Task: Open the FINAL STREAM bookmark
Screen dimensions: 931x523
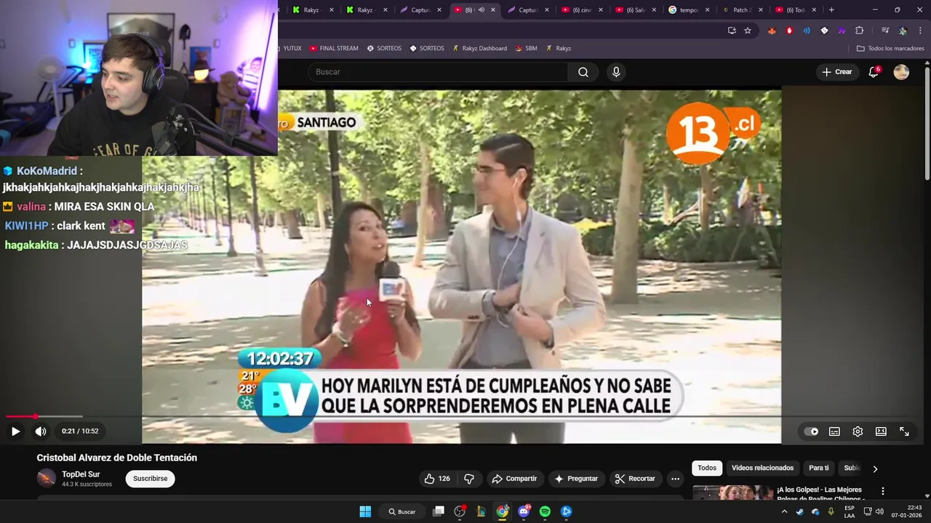Action: [x=334, y=49]
